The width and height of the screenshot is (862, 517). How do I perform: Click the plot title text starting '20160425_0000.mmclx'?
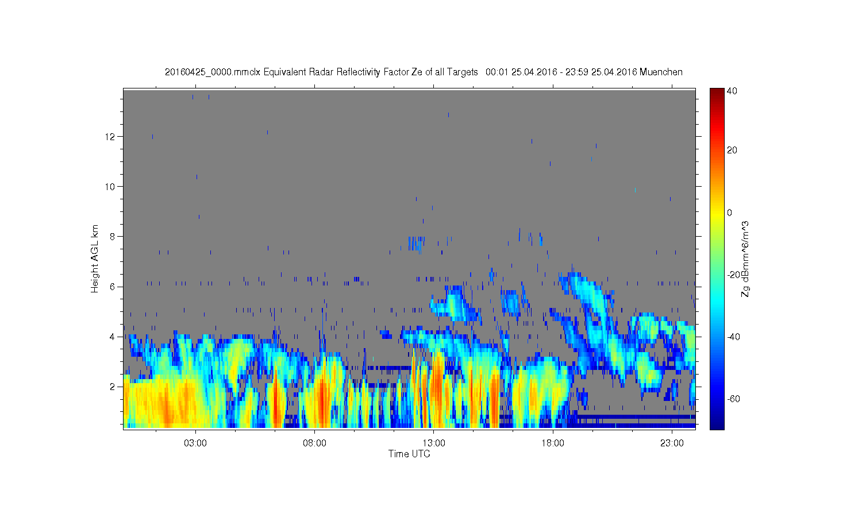coord(424,72)
